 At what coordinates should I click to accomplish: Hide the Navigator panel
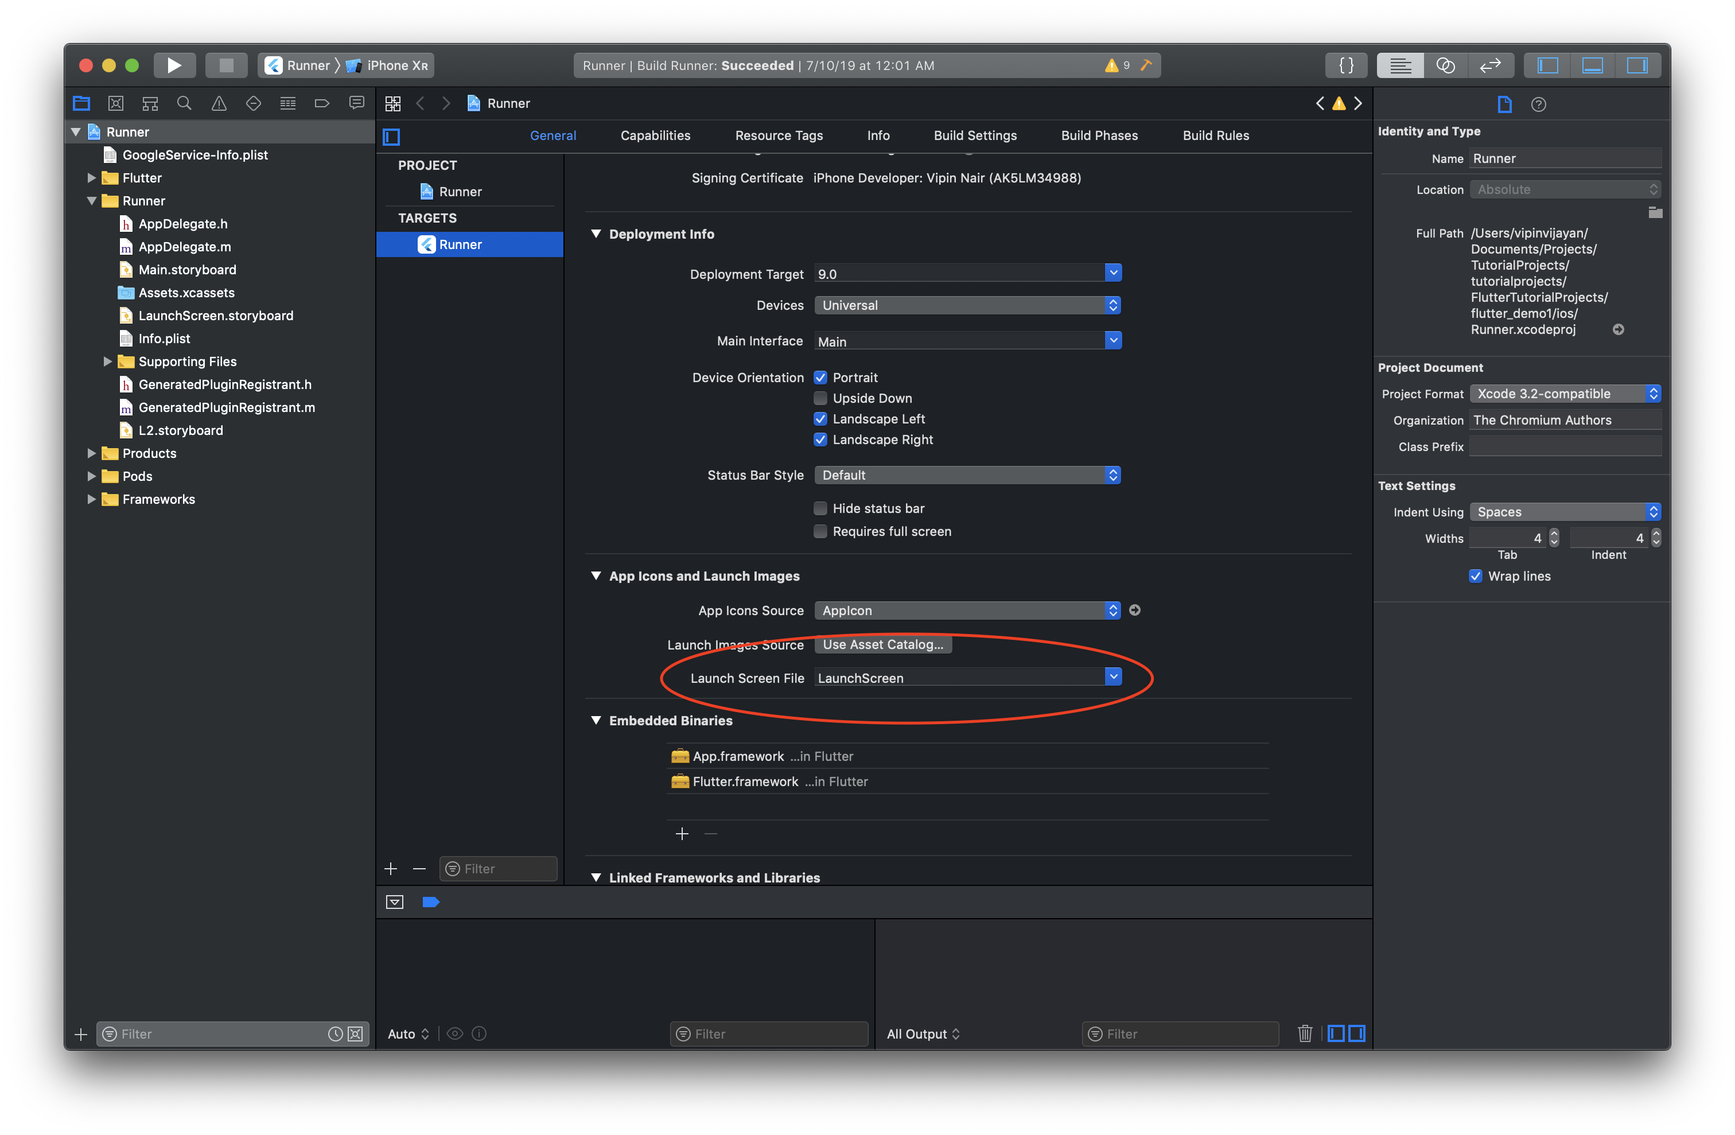(1547, 65)
